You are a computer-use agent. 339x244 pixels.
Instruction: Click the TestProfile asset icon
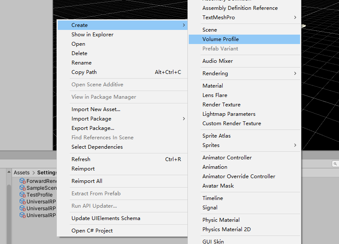[x=23, y=195]
